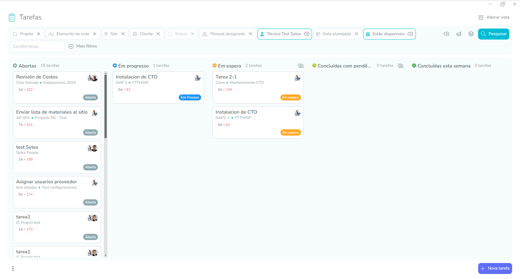Open the Projeto filter
520x279 pixels.
23,34
